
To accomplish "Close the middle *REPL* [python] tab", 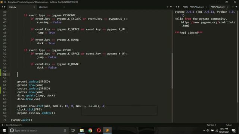I will 207,7.
